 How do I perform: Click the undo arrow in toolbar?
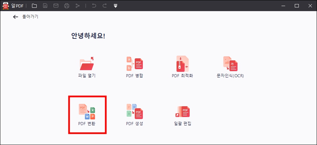(x=94, y=6)
